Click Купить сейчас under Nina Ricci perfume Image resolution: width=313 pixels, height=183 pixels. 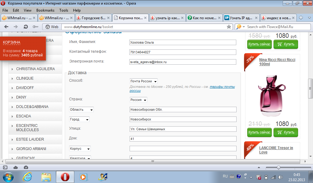point(259,132)
